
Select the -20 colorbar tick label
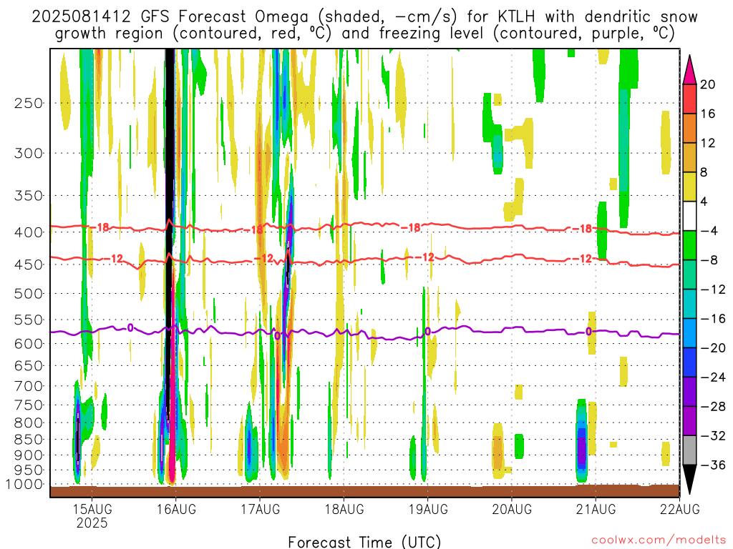click(x=713, y=348)
